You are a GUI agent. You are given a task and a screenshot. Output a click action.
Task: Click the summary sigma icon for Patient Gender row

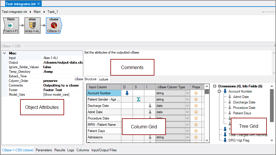coord(138,99)
